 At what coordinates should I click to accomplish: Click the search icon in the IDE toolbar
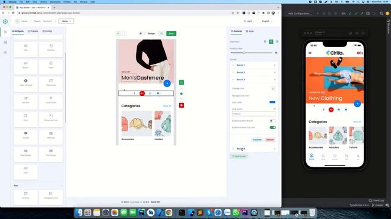point(381,13)
